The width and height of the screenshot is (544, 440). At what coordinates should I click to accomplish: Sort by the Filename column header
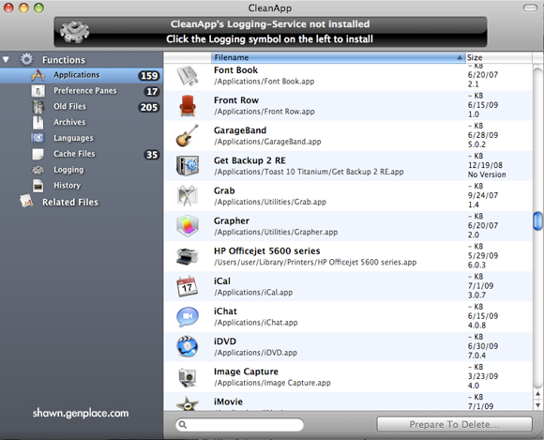tap(338, 57)
